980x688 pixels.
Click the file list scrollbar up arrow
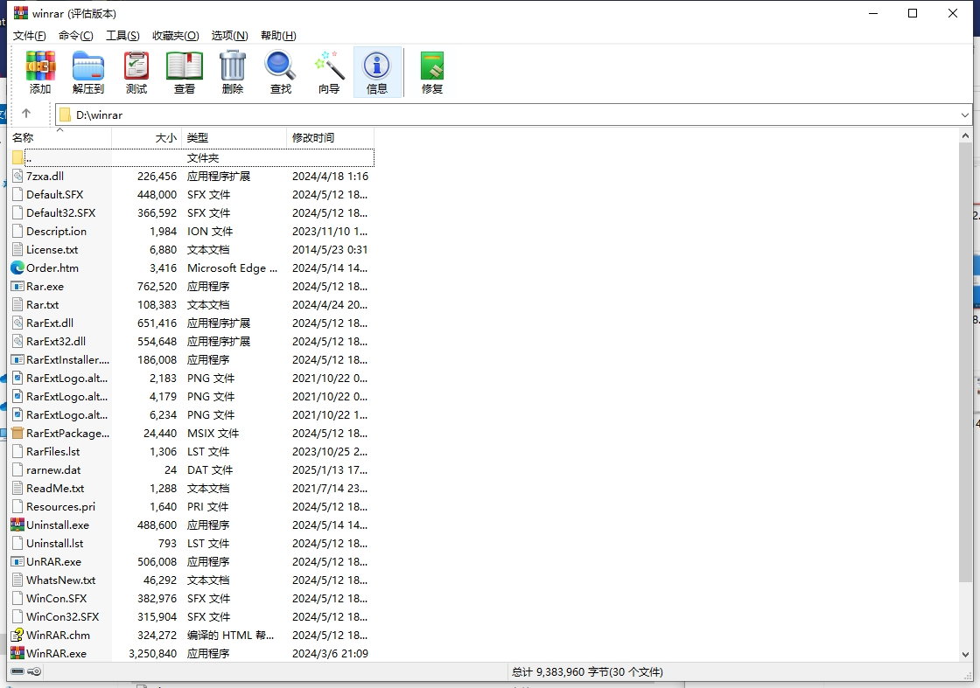click(x=965, y=136)
